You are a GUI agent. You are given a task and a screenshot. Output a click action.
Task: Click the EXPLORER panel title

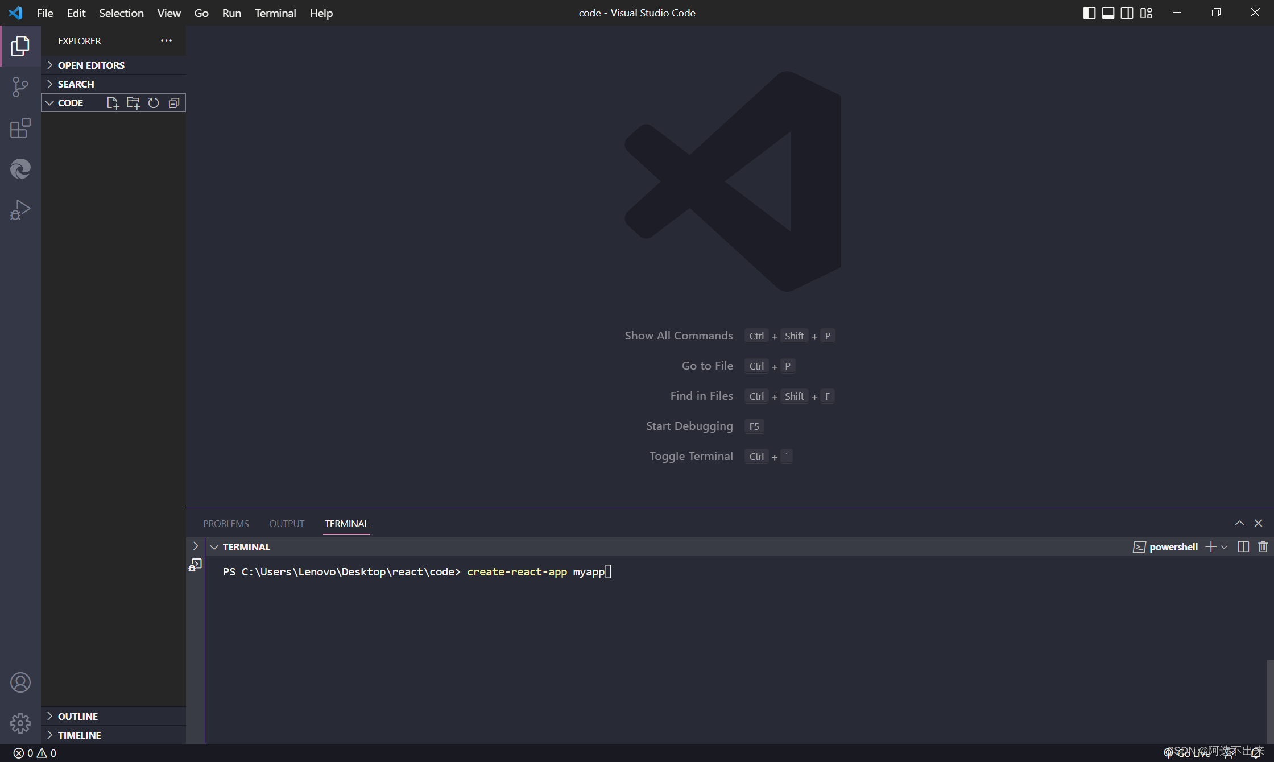[79, 41]
